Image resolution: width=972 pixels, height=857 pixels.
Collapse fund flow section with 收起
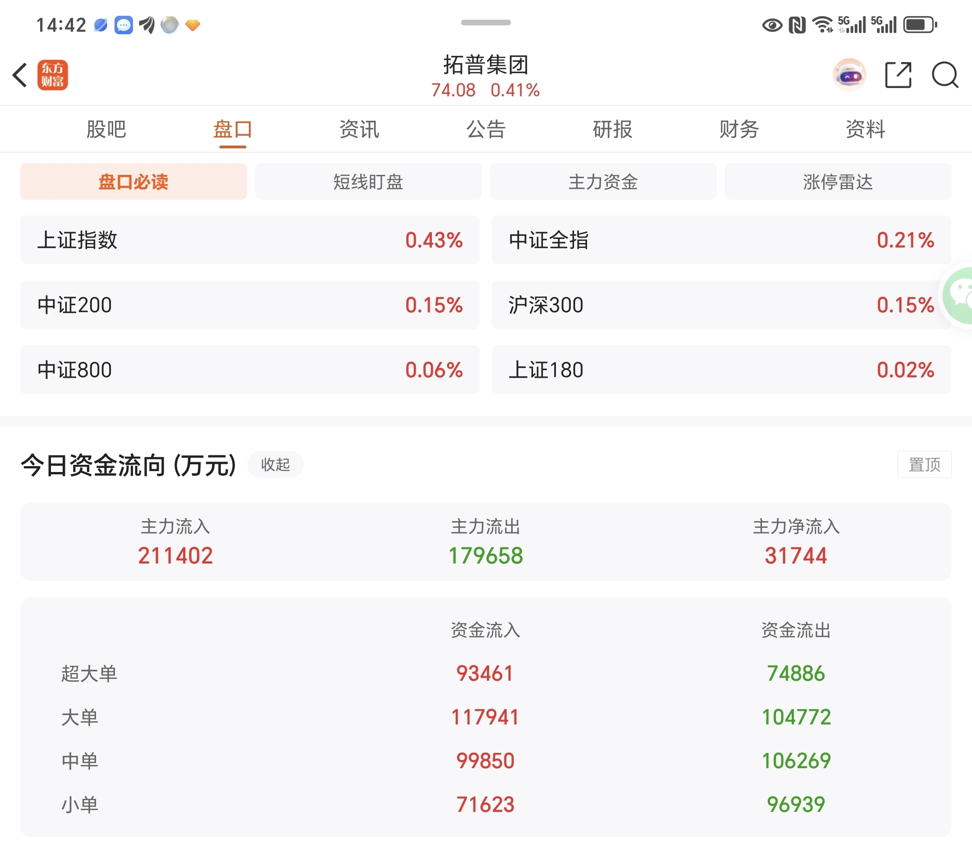click(x=275, y=465)
